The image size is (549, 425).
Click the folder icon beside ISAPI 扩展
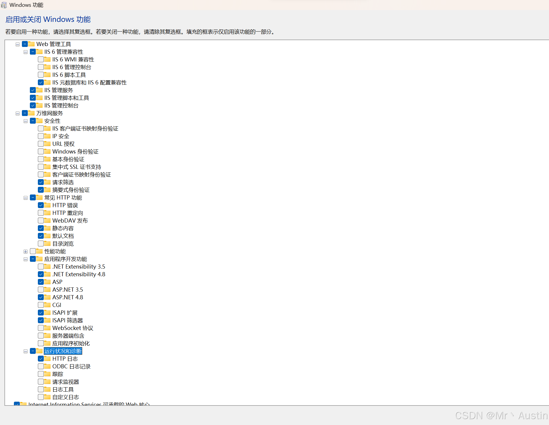coord(48,313)
